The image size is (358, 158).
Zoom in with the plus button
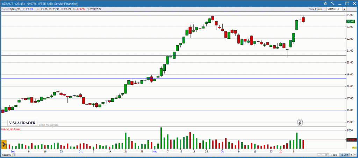pyautogui.click(x=351, y=155)
